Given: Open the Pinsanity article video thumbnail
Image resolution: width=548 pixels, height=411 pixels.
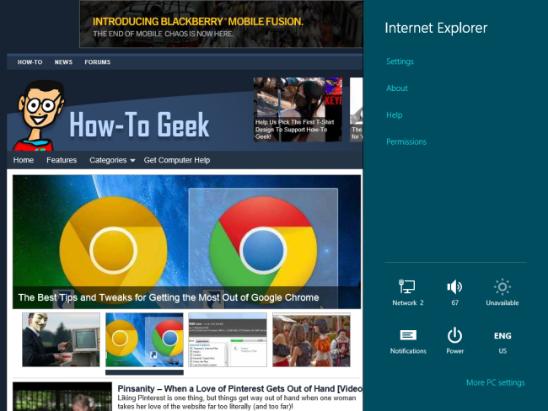Looking at the screenshot, I should click(x=62, y=397).
